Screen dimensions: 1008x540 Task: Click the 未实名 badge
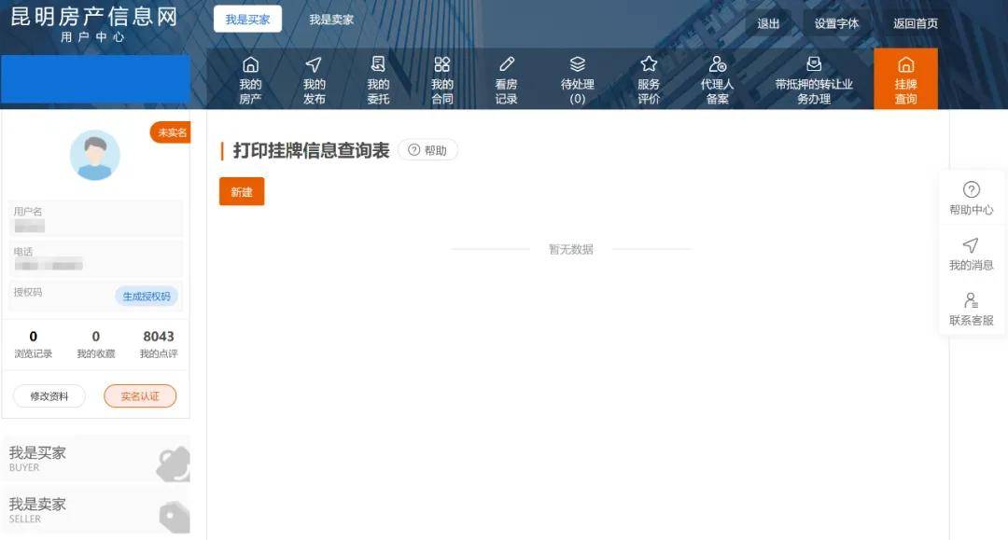[171, 132]
